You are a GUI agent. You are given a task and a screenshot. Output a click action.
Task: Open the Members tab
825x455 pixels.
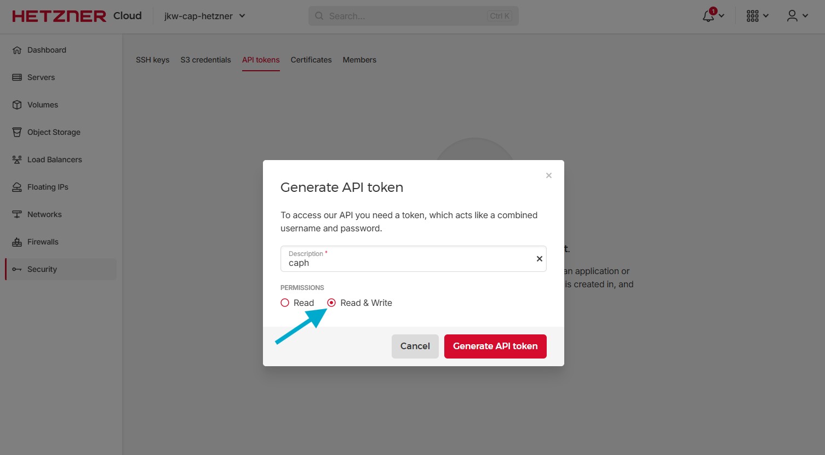click(359, 59)
